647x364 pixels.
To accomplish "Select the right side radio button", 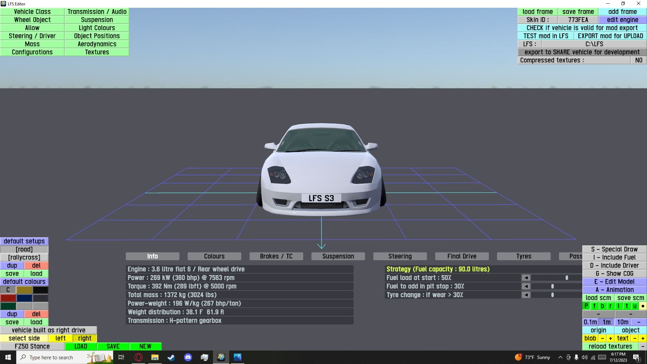I will click(85, 338).
